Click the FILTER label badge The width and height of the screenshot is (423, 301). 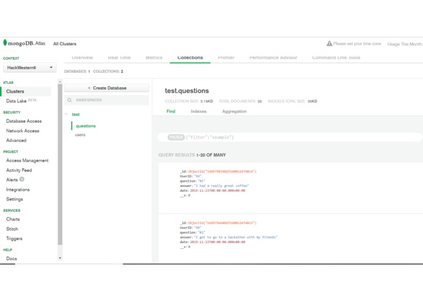(x=176, y=138)
